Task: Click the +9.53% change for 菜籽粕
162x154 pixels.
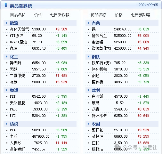Action: point(143,130)
